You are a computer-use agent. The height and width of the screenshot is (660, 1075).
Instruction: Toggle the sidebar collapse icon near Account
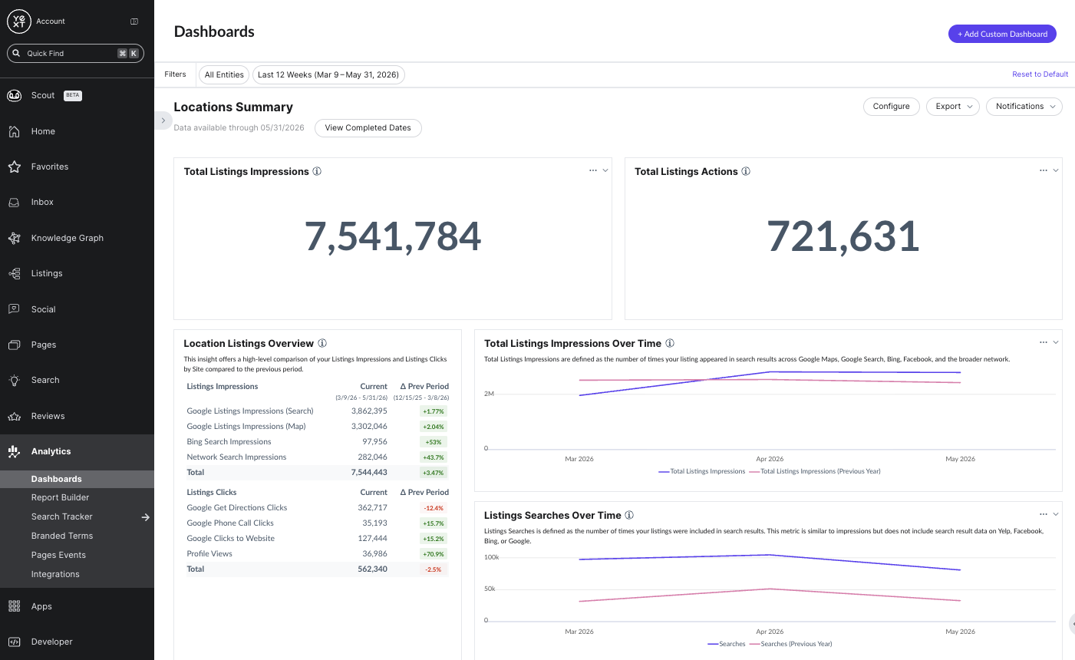[x=134, y=21]
